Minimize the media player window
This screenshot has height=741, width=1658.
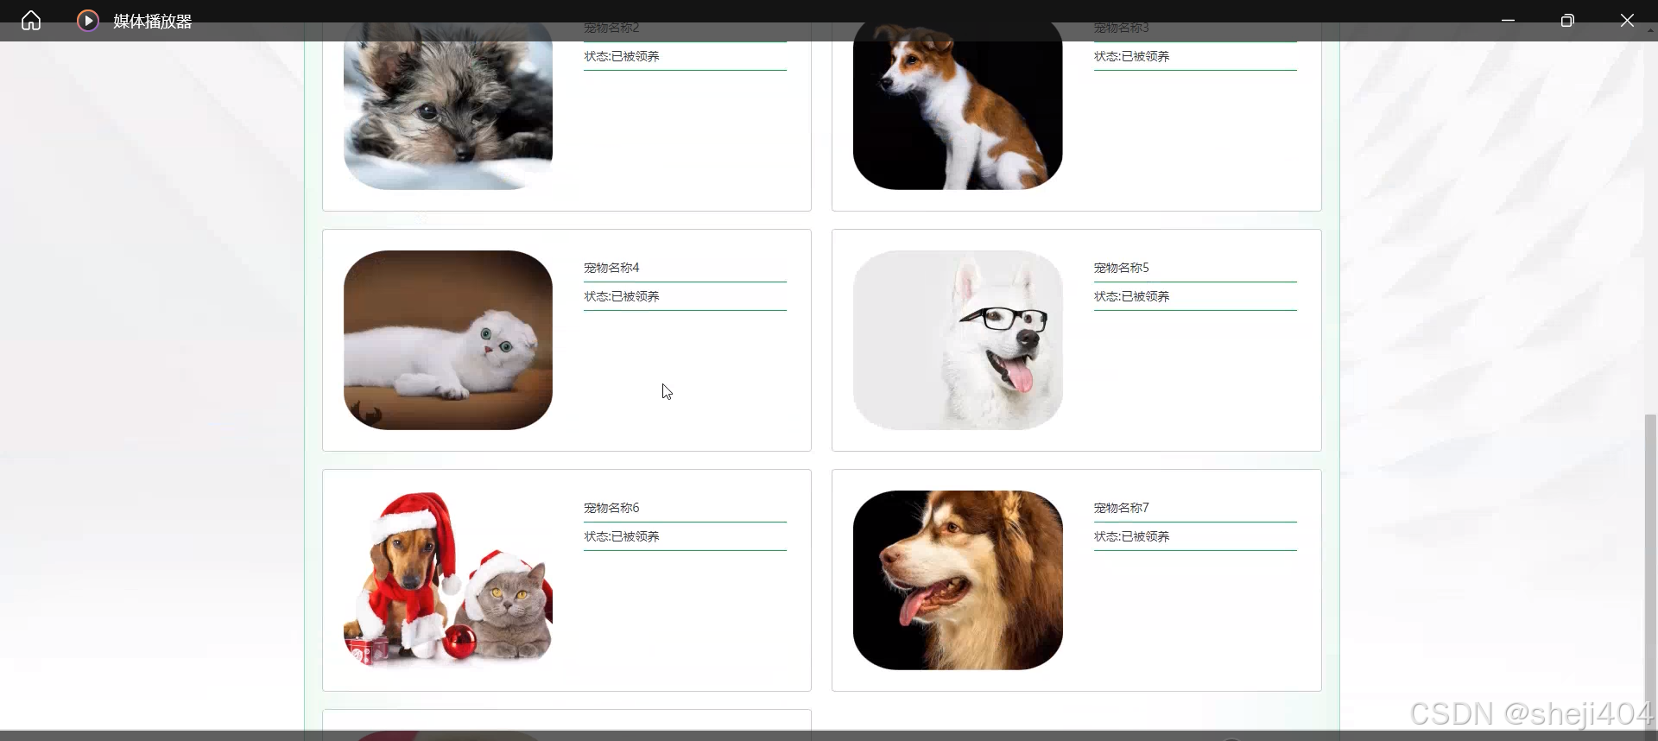1508,21
